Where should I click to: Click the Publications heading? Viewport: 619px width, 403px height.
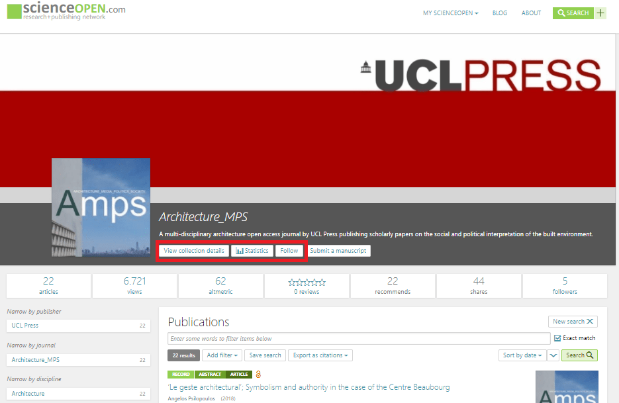[199, 322]
